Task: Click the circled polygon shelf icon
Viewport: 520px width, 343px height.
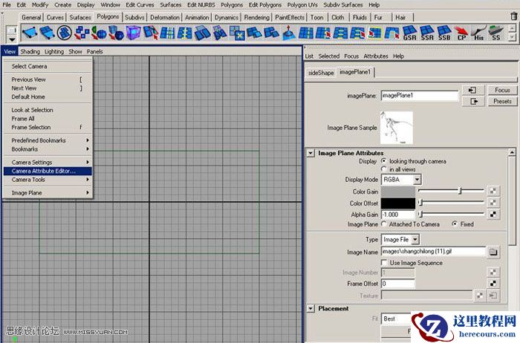Action: pos(65,33)
